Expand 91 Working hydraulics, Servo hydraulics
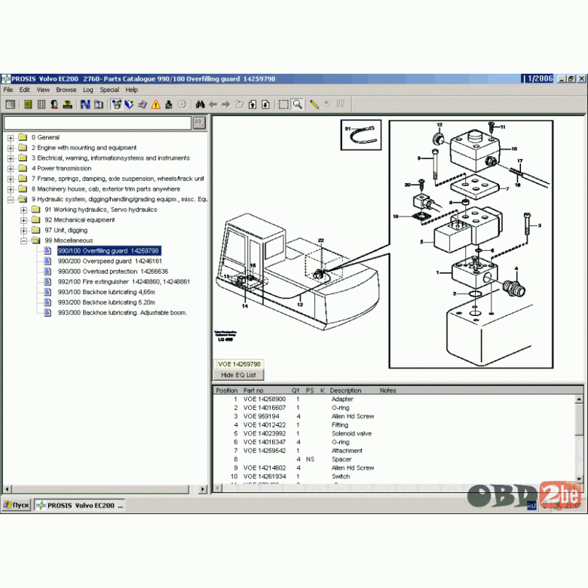 [23, 210]
